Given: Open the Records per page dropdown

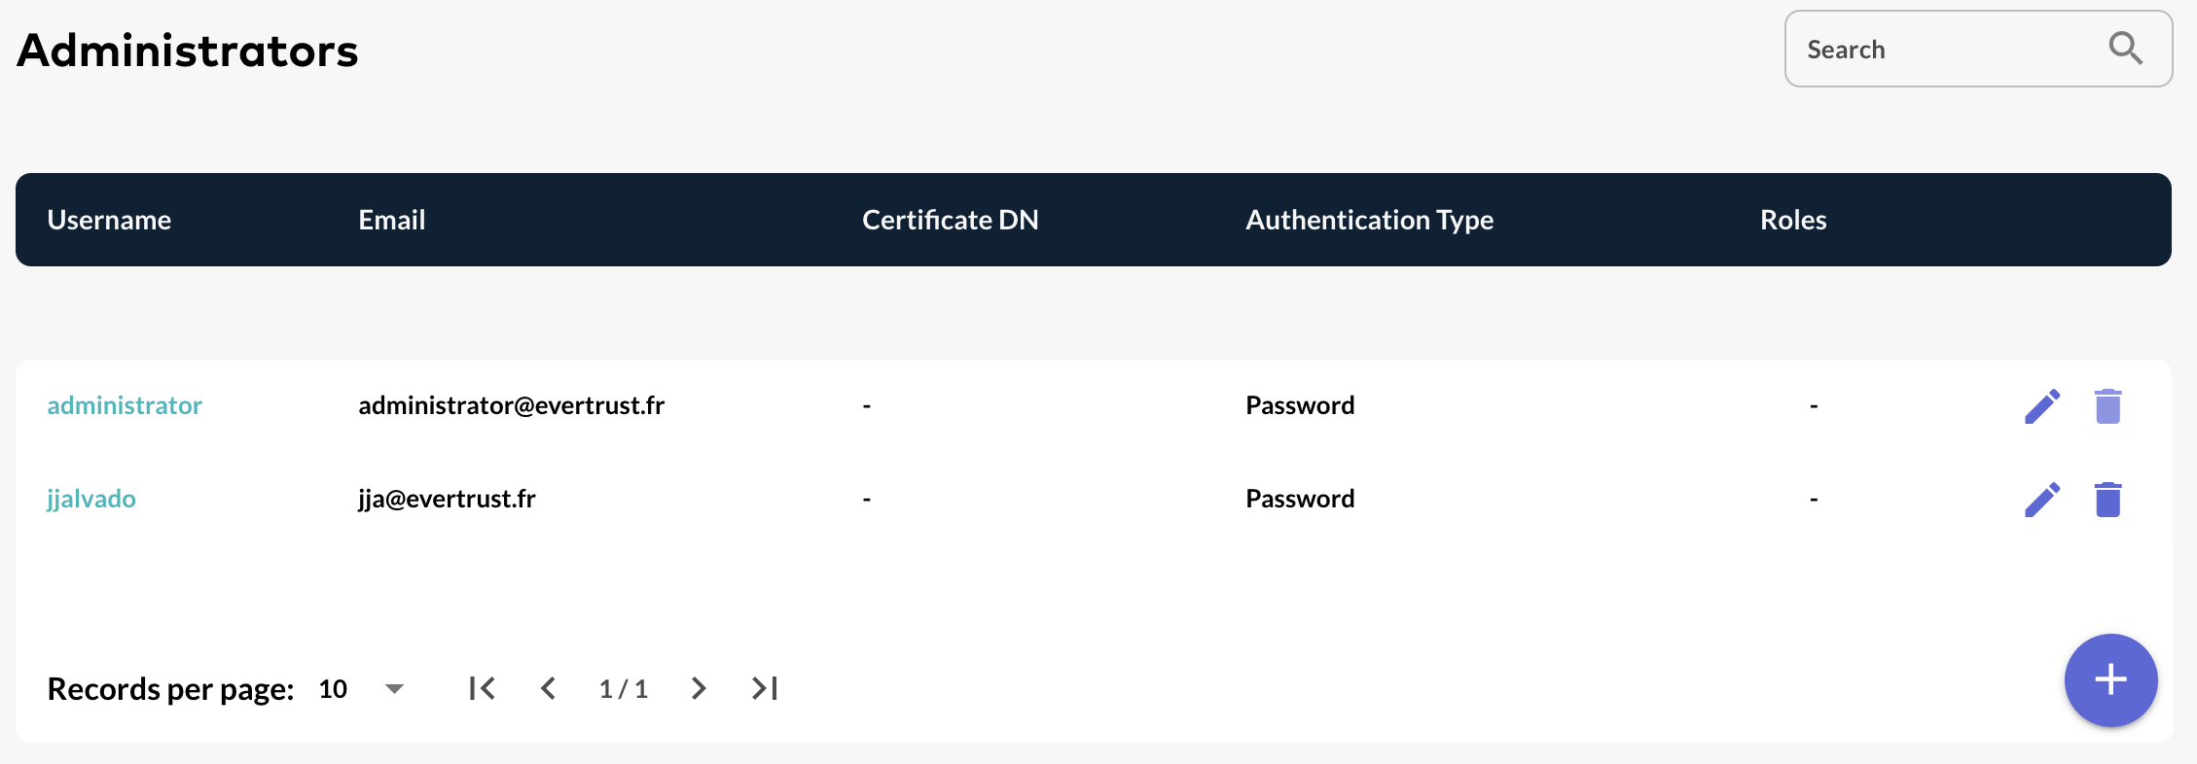Looking at the screenshot, I should click(360, 688).
